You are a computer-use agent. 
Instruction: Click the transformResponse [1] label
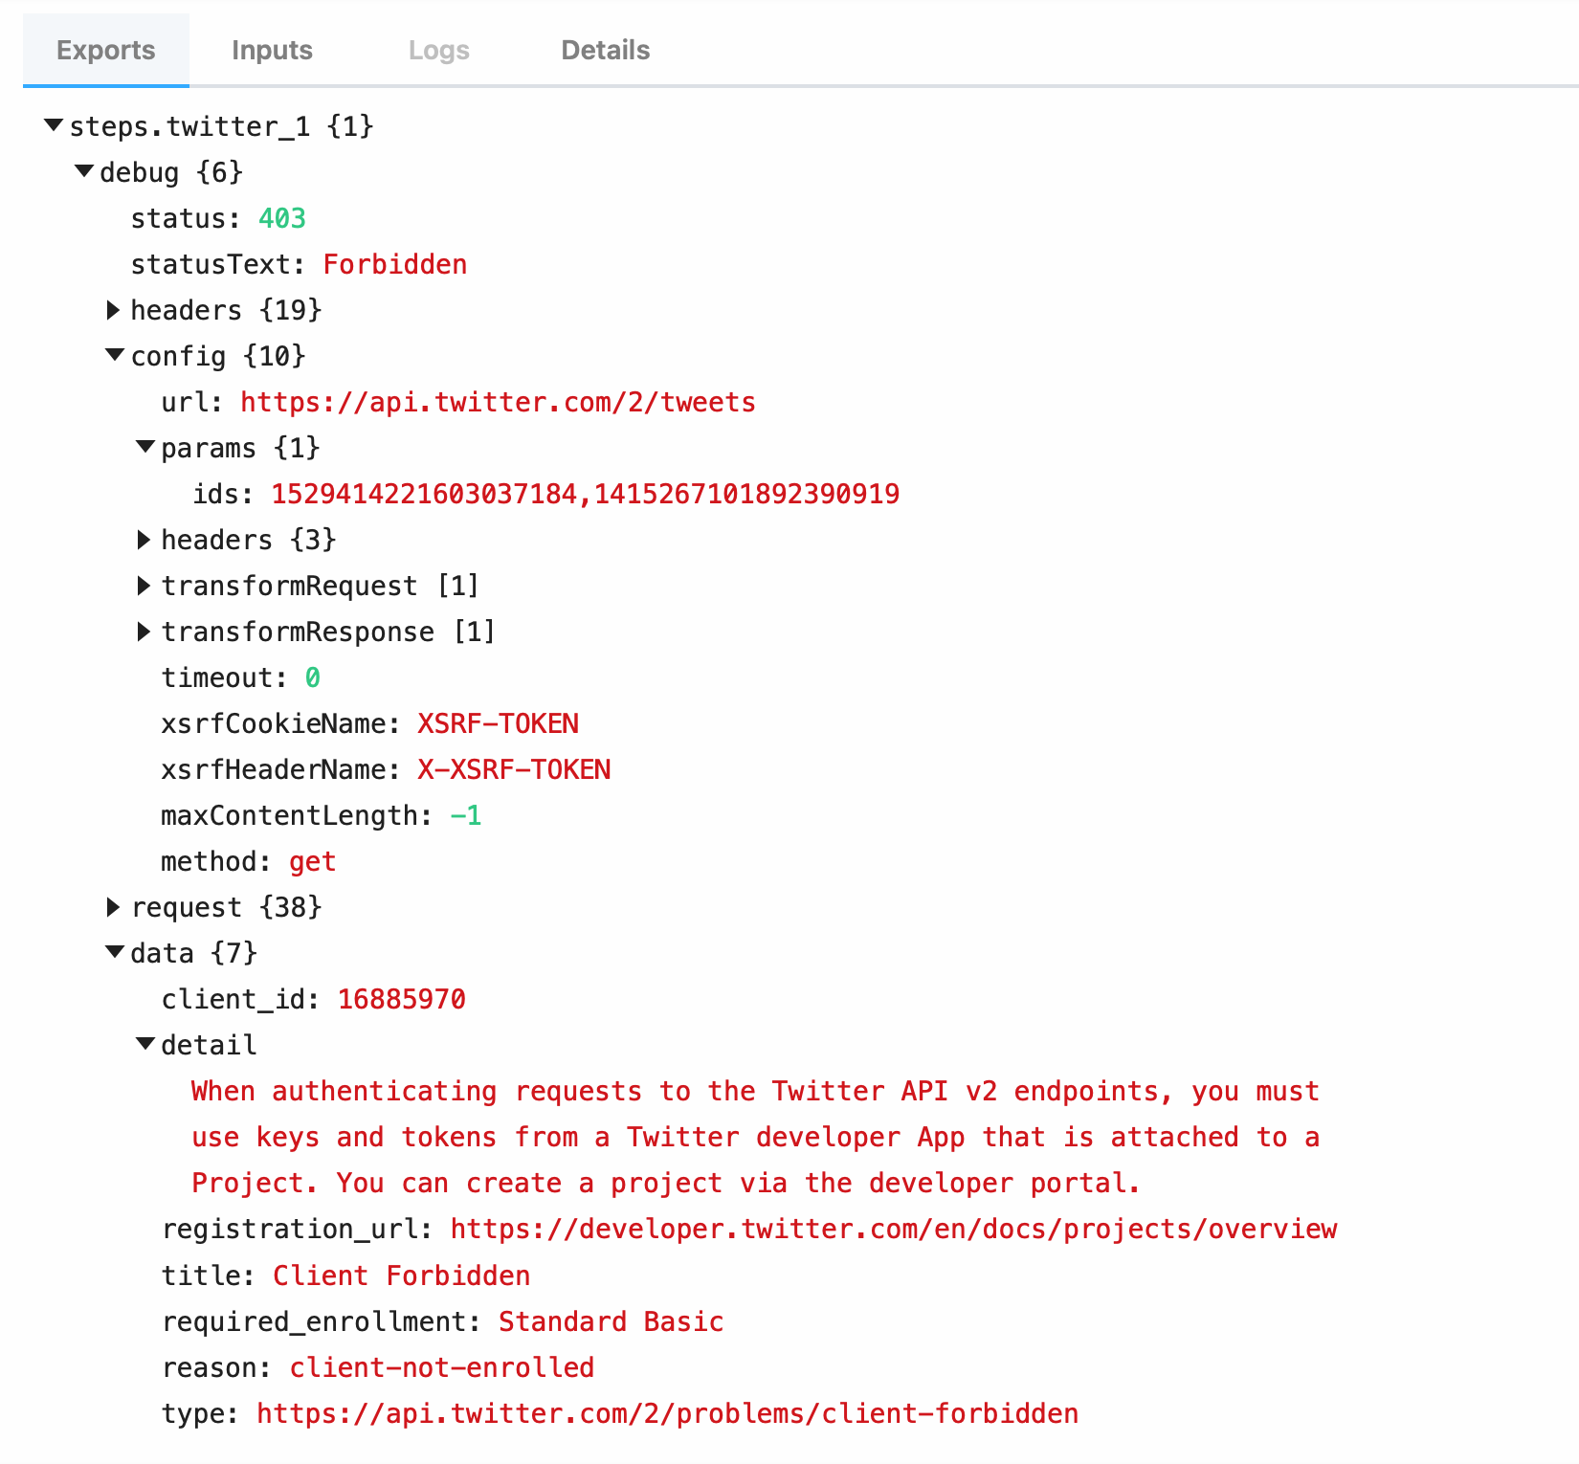[x=328, y=632]
